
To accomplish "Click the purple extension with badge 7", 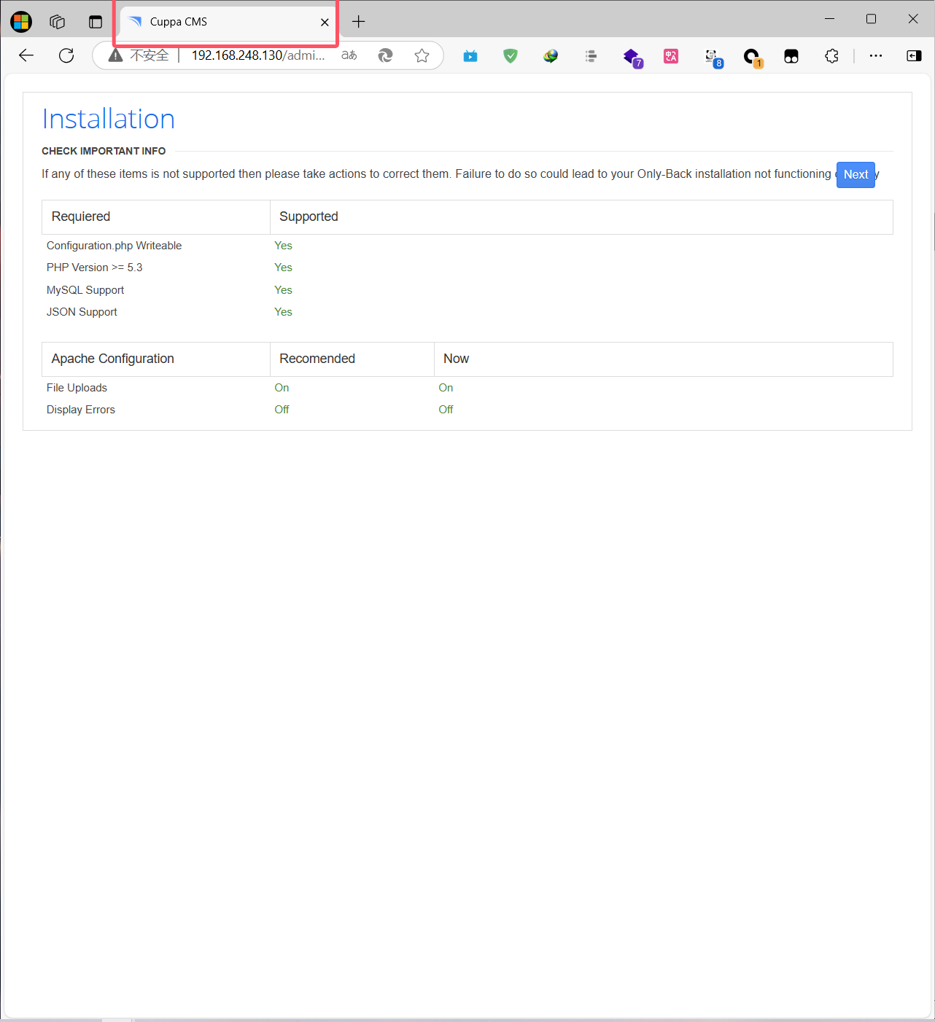I will coord(632,57).
